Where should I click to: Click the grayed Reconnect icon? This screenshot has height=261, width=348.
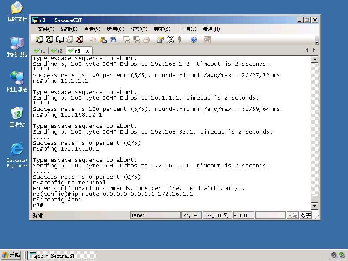pos(70,40)
